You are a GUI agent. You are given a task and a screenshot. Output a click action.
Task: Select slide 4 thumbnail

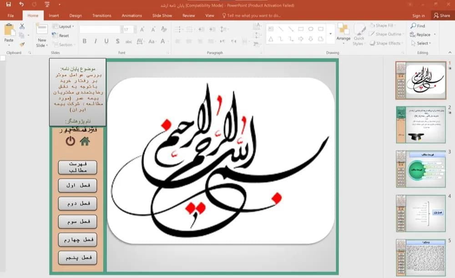click(x=421, y=213)
